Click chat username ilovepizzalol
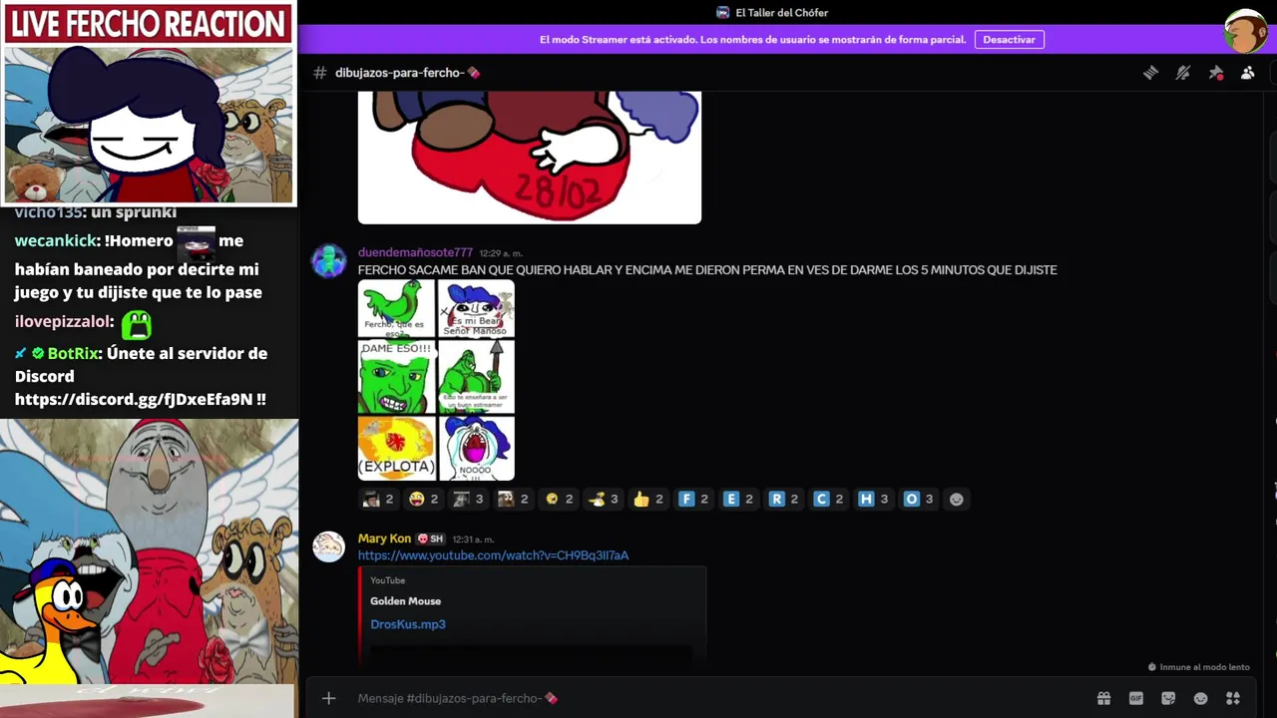Image resolution: width=1277 pixels, height=718 pixels. point(62,322)
